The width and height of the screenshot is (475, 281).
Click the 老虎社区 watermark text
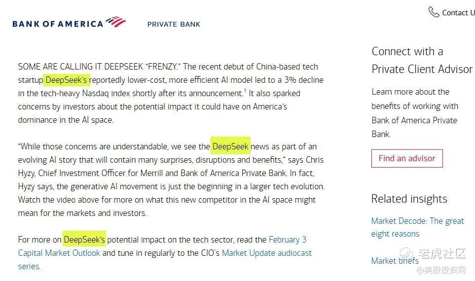(x=441, y=254)
